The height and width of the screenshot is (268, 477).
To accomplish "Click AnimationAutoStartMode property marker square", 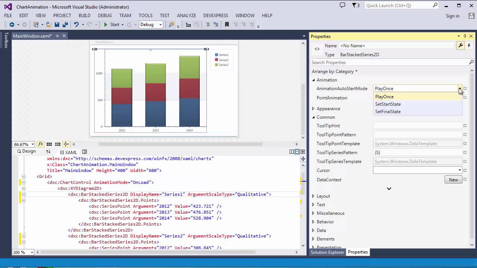I will (465, 89).
